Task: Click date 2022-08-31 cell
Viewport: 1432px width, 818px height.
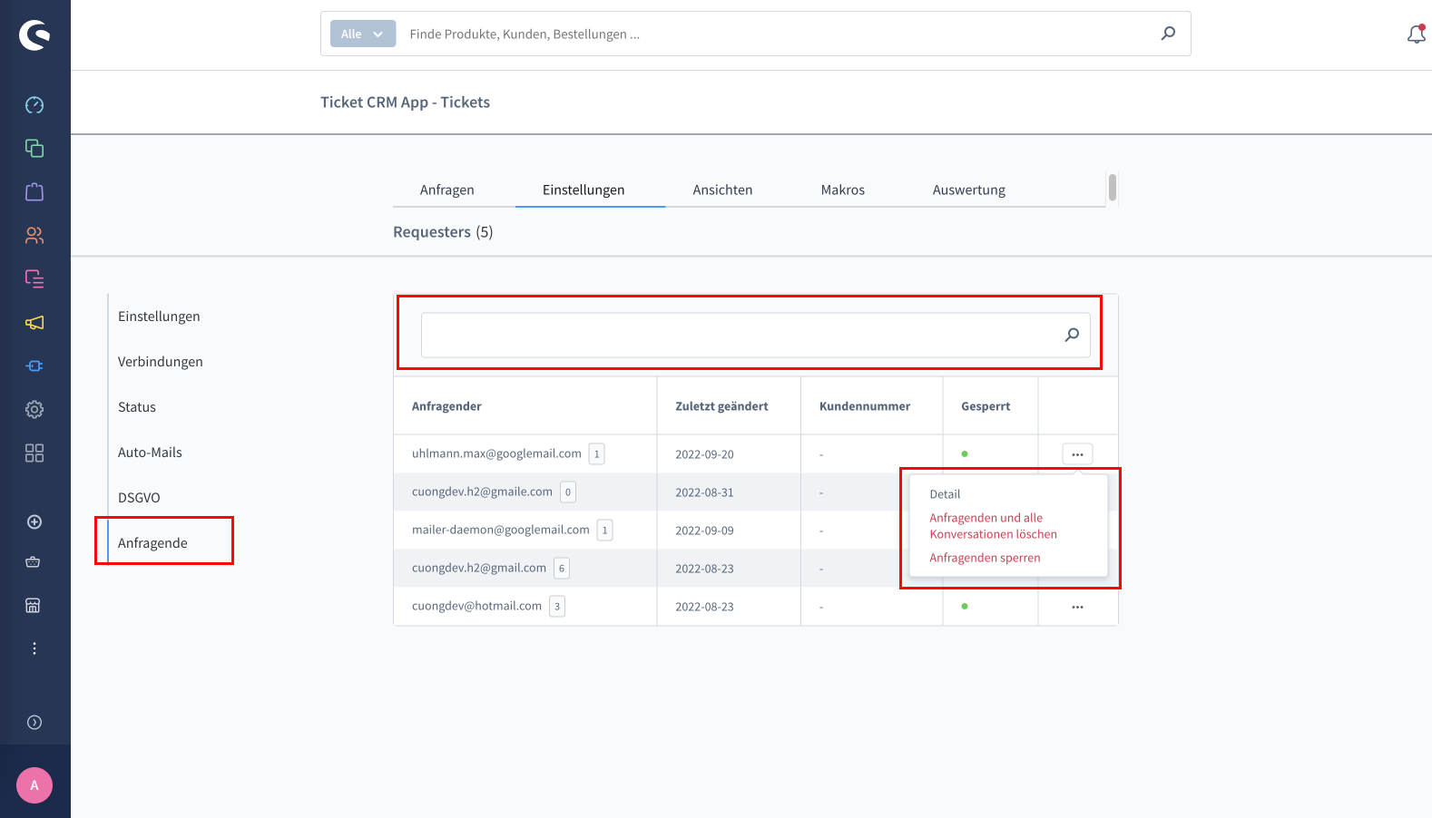Action: [704, 492]
